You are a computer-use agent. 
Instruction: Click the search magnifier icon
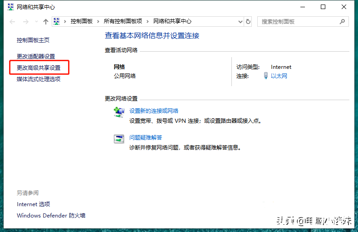(342, 22)
